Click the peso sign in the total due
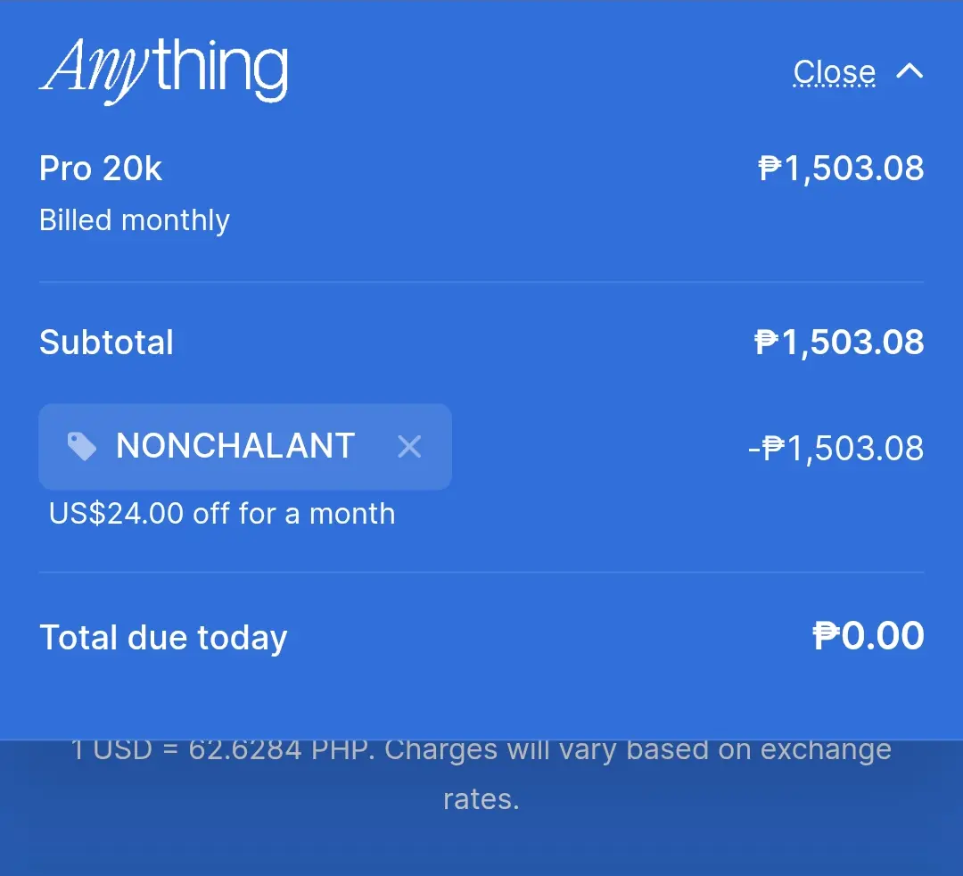The width and height of the screenshot is (963, 876). pos(826,636)
